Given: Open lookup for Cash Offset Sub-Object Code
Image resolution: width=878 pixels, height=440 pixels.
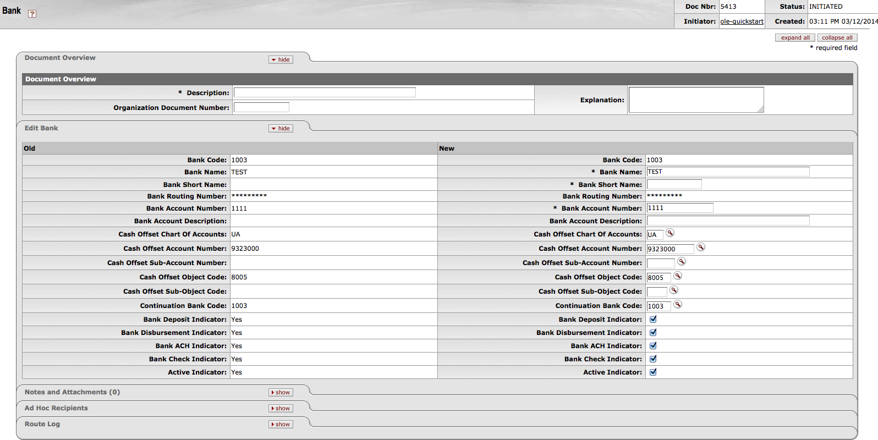Looking at the screenshot, I should [674, 290].
